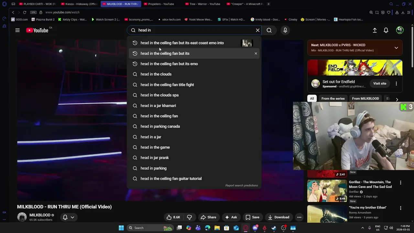Submit search with the magnifier button
The width and height of the screenshot is (414, 233).
coord(269,30)
